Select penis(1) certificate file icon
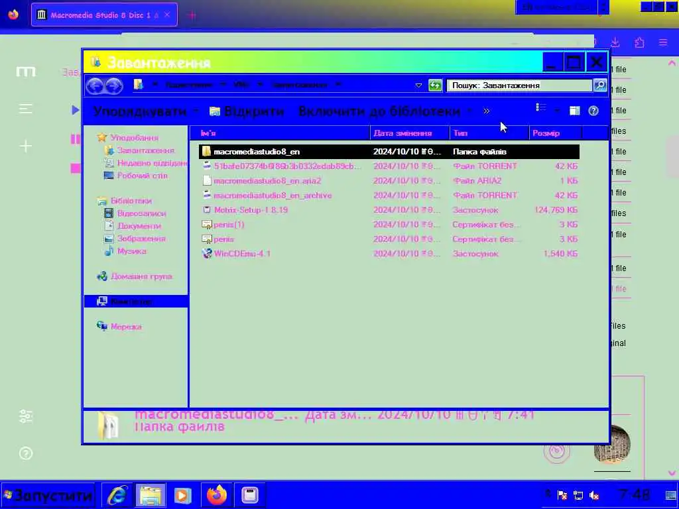679x509 pixels. (x=207, y=225)
